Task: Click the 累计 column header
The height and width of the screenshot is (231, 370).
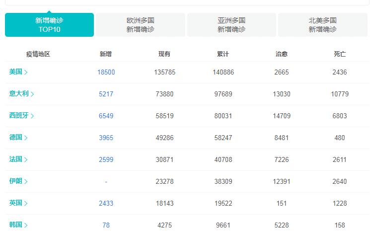Action: [223, 54]
